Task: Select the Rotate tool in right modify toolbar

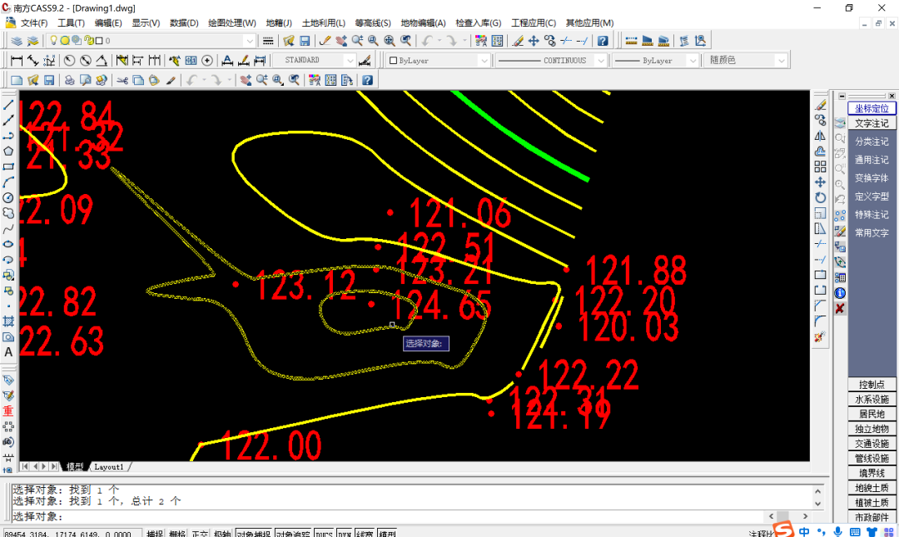Action: [821, 197]
